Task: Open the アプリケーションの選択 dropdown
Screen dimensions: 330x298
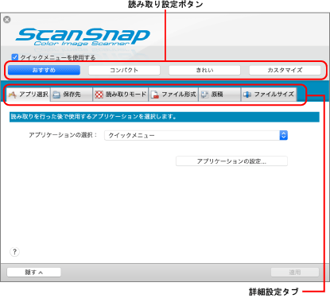Action: (x=196, y=135)
